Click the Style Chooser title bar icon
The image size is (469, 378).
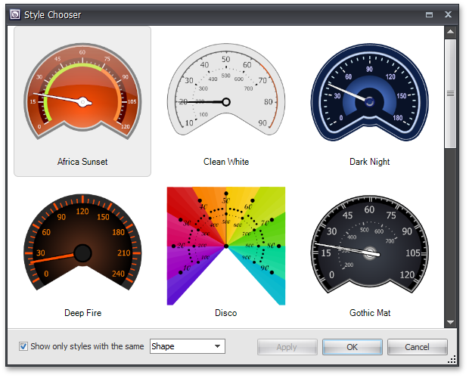[x=15, y=14]
